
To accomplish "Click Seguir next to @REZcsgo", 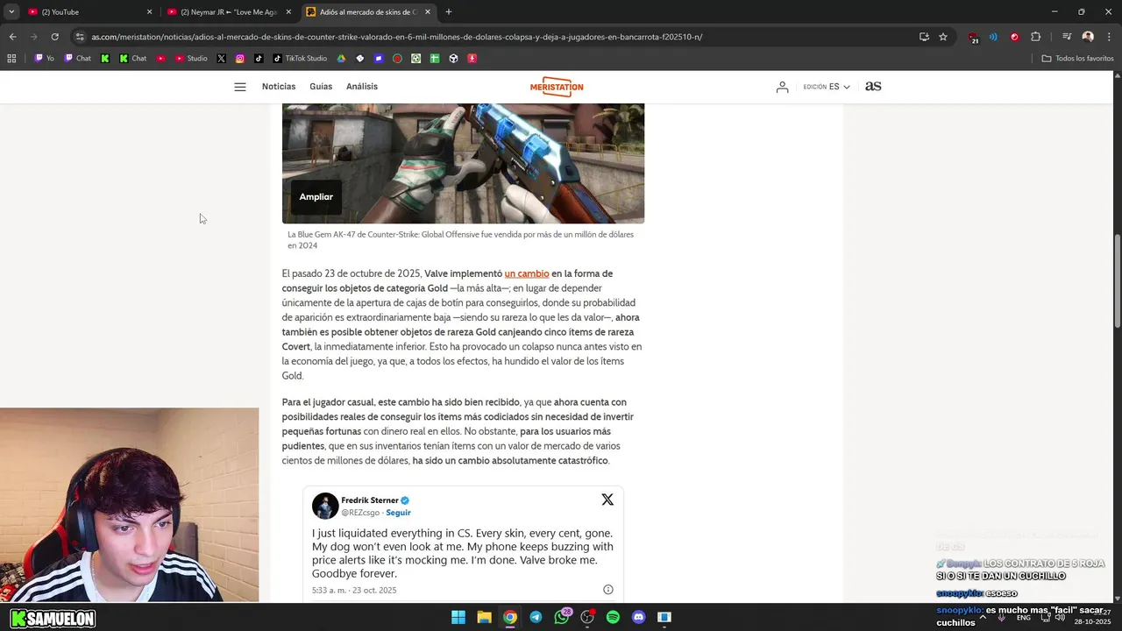I will tap(398, 513).
